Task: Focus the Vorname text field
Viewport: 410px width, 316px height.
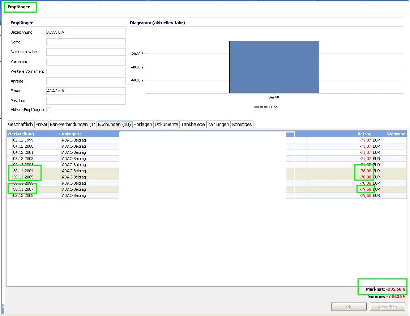Action: pyautogui.click(x=86, y=62)
